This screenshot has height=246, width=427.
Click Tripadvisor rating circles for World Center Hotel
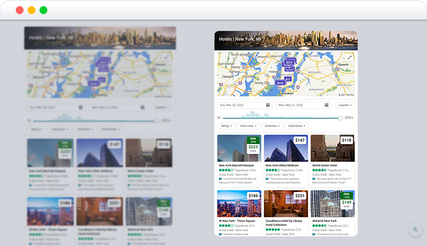tap(319, 170)
